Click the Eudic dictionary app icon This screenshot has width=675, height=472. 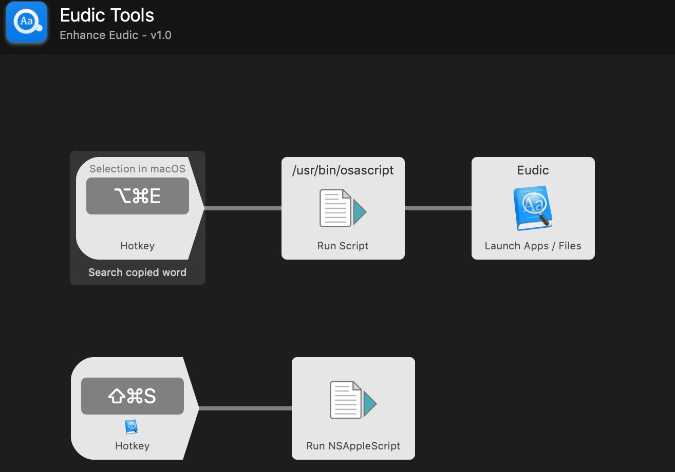[x=533, y=208]
